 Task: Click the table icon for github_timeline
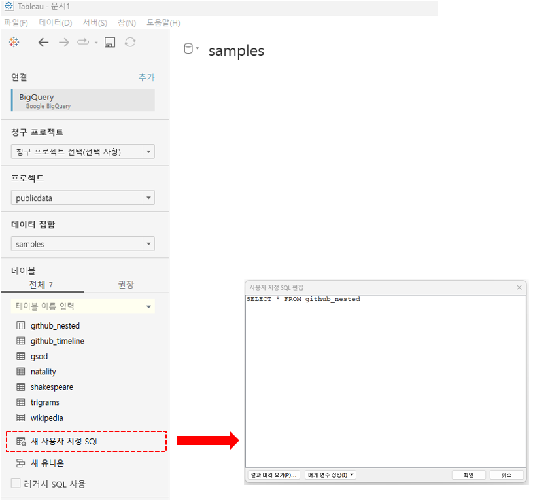coord(21,341)
